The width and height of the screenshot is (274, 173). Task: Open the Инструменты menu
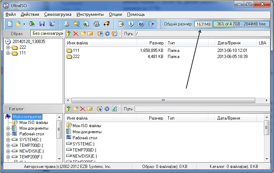90,14
